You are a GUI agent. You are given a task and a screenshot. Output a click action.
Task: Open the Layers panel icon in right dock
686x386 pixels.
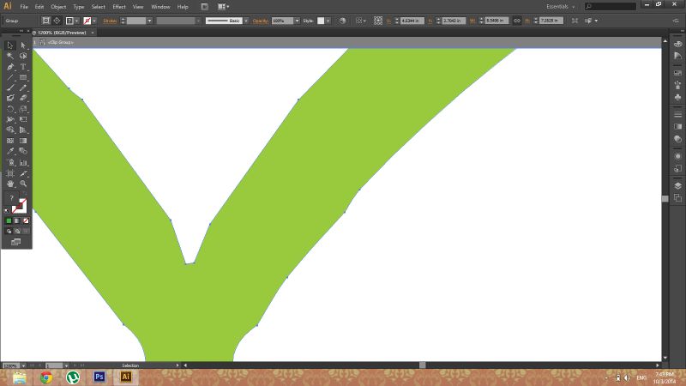(x=677, y=186)
